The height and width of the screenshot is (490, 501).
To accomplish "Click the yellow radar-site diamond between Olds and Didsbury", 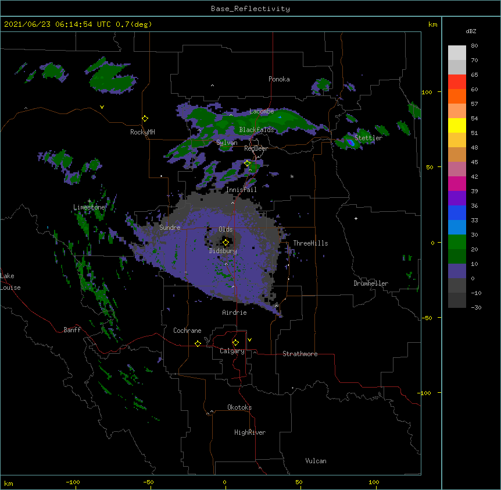I will [226, 243].
